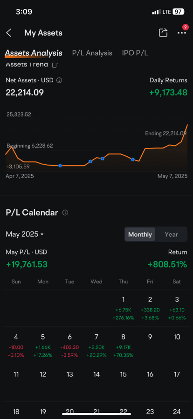Select Monthly calendar view
Screen dimensions: 193x419
click(140, 234)
